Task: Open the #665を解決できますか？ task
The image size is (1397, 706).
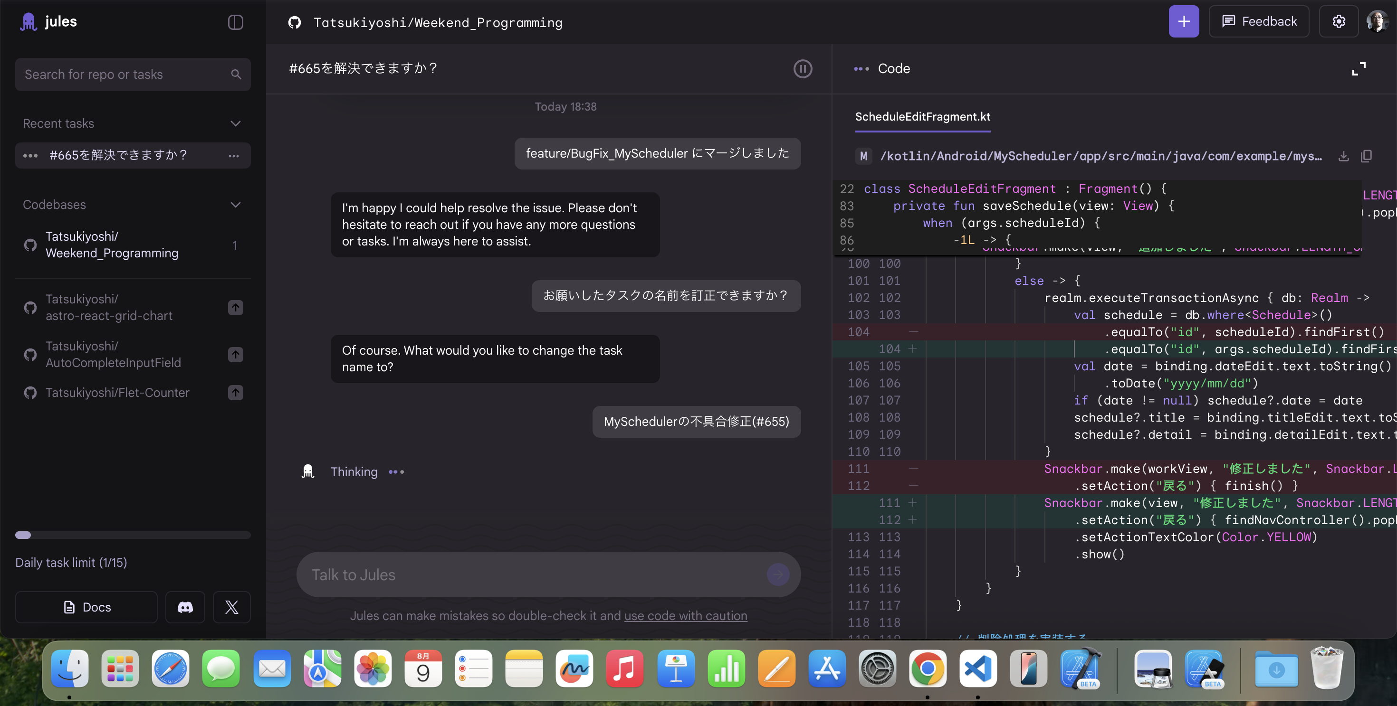Action: pyautogui.click(x=133, y=156)
